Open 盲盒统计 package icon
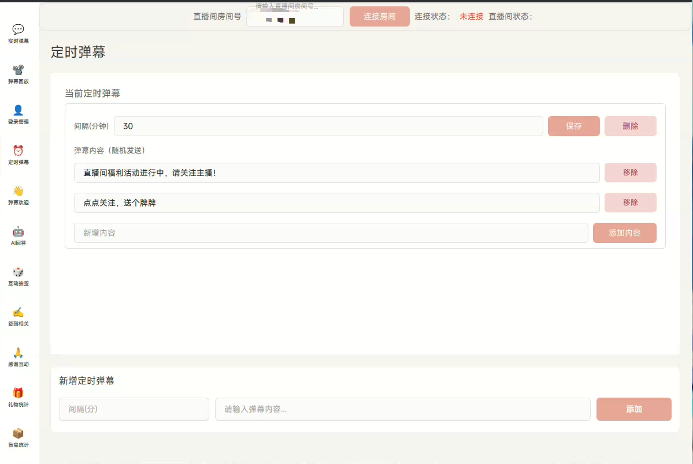The width and height of the screenshot is (693, 464). 18,433
